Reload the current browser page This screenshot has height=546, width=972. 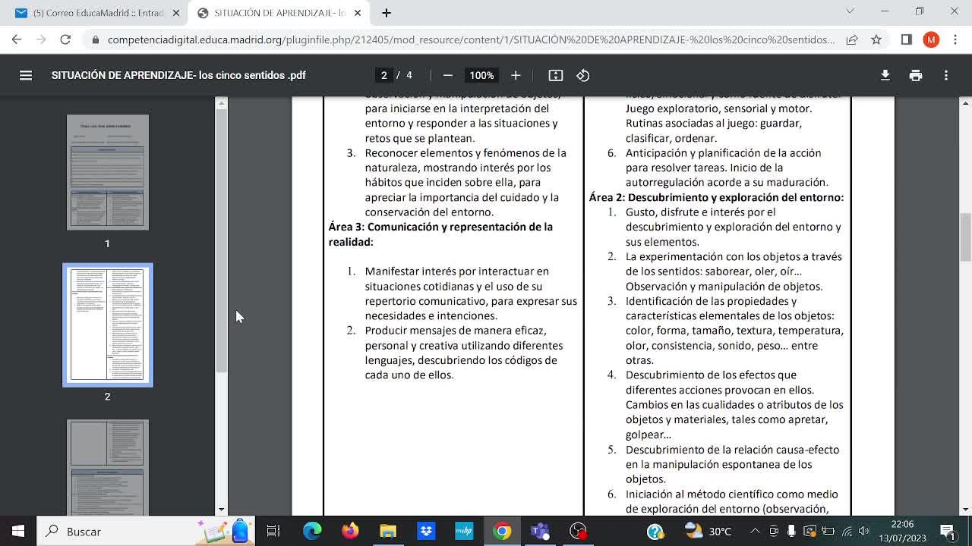(x=65, y=39)
